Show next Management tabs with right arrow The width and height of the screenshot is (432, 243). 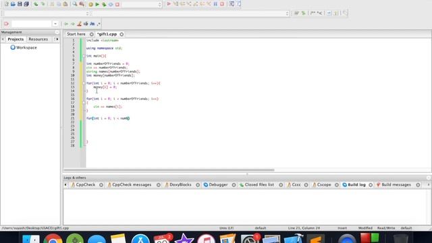click(57, 39)
